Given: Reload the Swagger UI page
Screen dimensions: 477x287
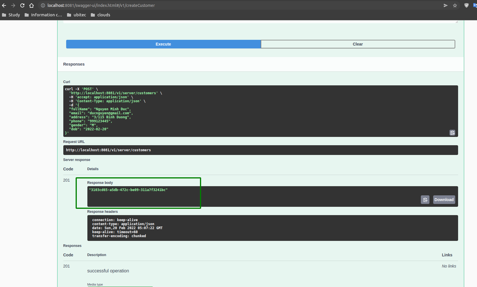Looking at the screenshot, I should click(22, 5).
